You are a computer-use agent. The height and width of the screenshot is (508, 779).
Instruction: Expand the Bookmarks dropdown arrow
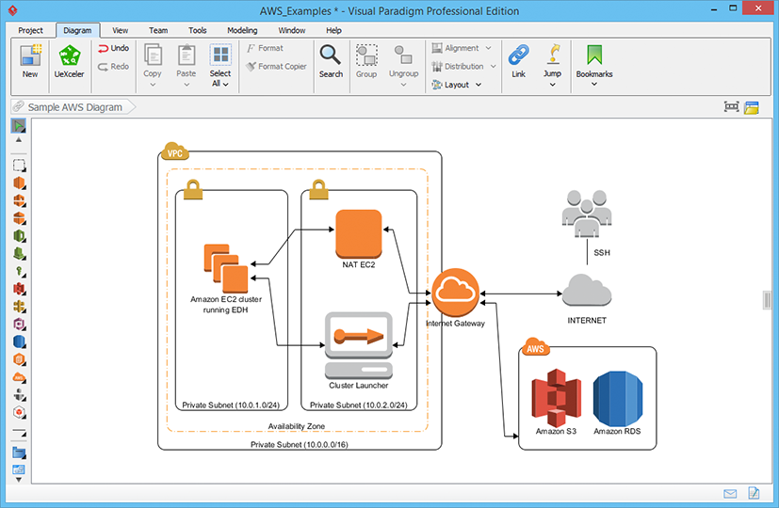point(594,85)
